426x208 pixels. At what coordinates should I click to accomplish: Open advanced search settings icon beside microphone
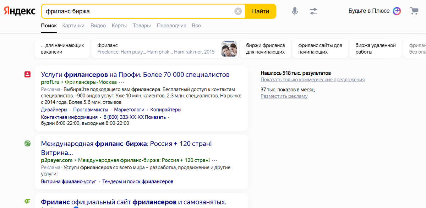(x=313, y=11)
